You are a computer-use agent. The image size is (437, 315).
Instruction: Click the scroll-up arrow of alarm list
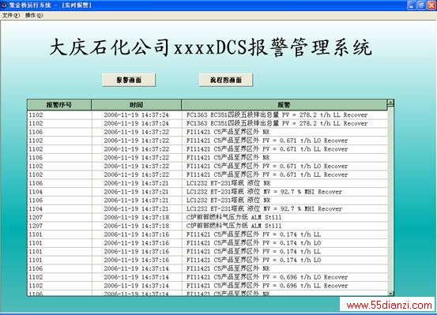pos(390,103)
